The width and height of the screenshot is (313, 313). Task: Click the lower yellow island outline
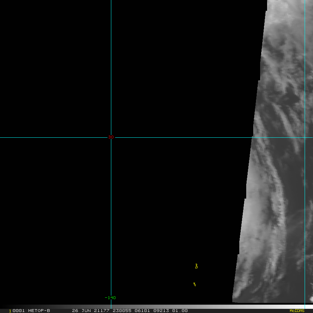pyautogui.click(x=195, y=284)
